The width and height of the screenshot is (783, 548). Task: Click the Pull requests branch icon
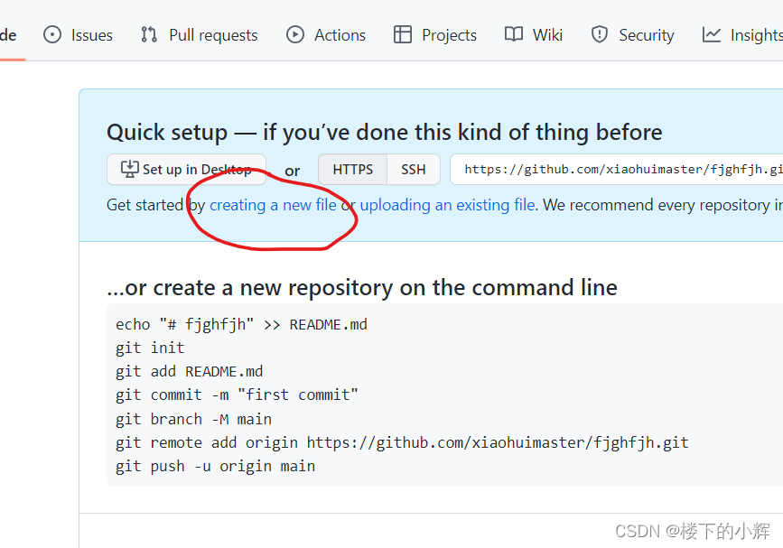(149, 35)
